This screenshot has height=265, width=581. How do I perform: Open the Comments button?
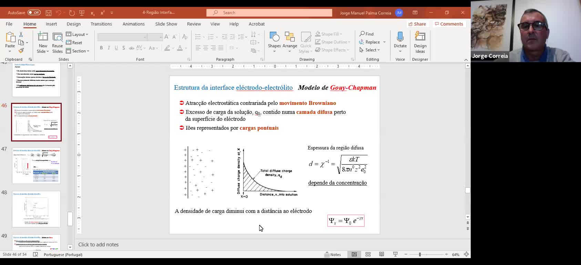(449, 24)
